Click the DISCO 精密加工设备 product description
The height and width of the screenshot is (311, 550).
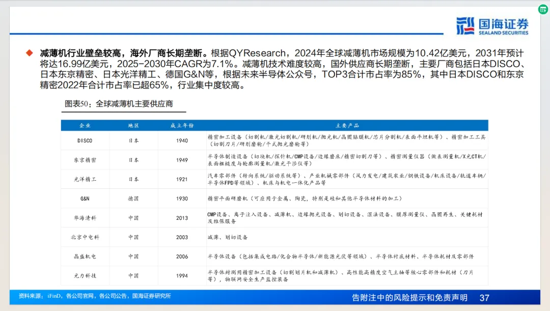pyautogui.click(x=347, y=140)
